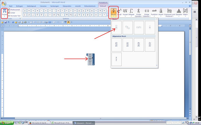This screenshot has height=125, width=201.
Task: Open the Matrix structures gallery
Action: coord(185,13)
